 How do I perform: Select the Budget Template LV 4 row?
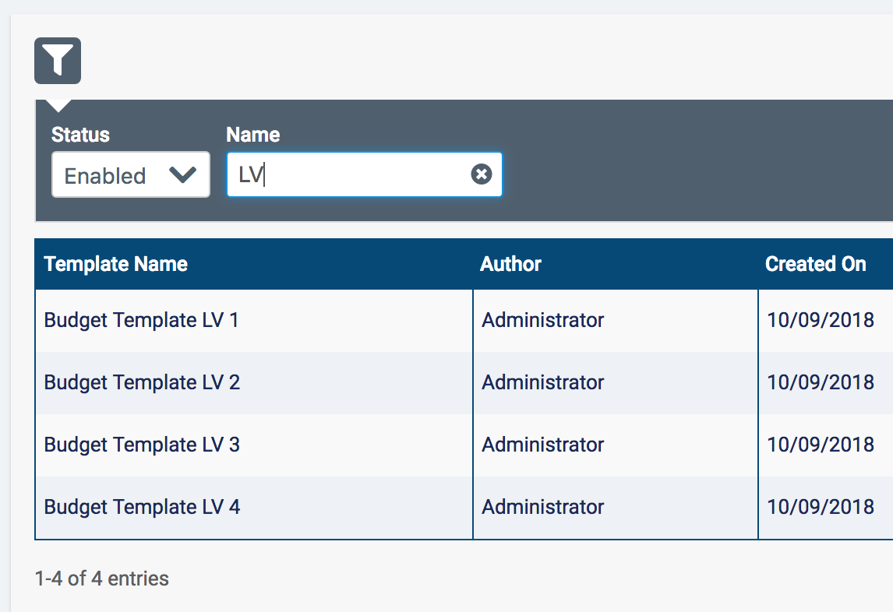point(142,507)
